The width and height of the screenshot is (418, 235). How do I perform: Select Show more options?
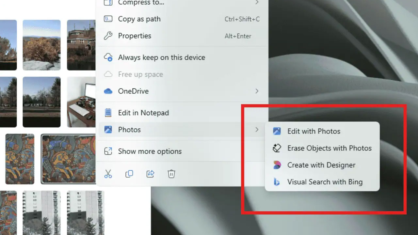pyautogui.click(x=182, y=151)
